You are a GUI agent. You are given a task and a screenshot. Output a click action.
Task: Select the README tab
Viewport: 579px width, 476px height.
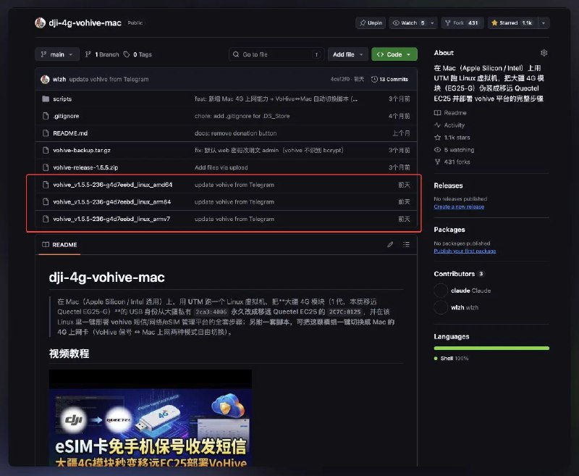[x=59, y=245]
